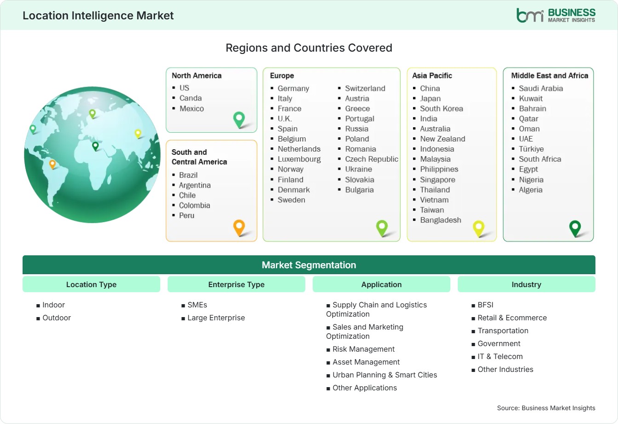The image size is (618, 424).
Task: Click Urban Planning & Smart Cities
Action: pyautogui.click(x=385, y=375)
